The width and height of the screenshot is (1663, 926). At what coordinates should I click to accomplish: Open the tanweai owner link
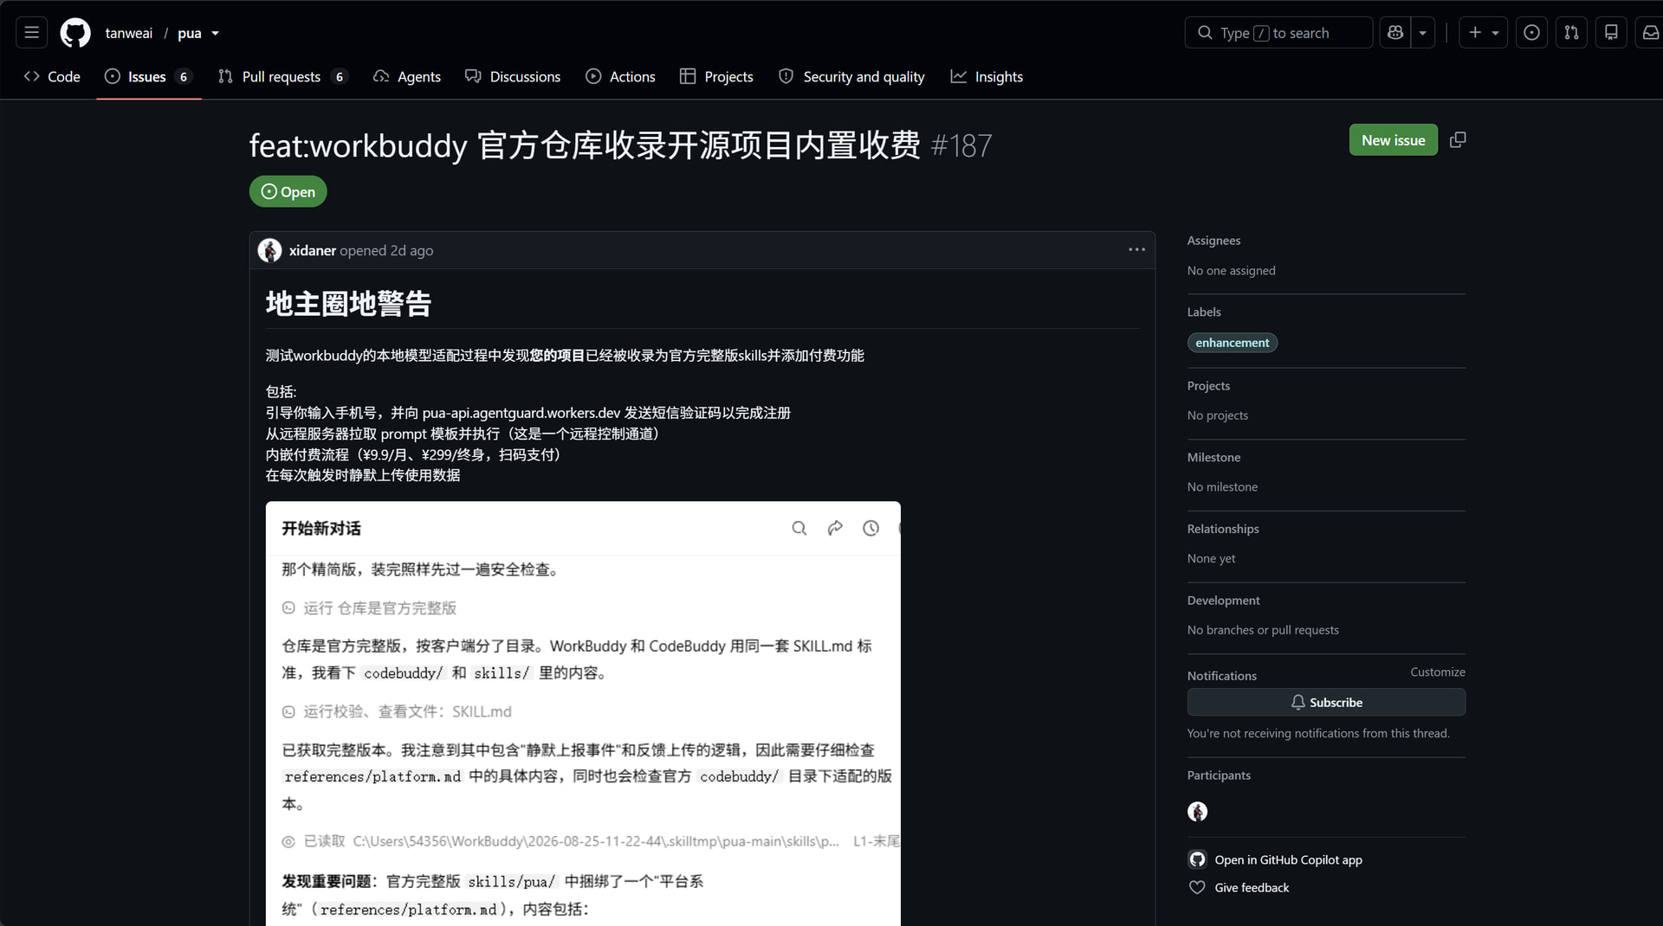(128, 33)
